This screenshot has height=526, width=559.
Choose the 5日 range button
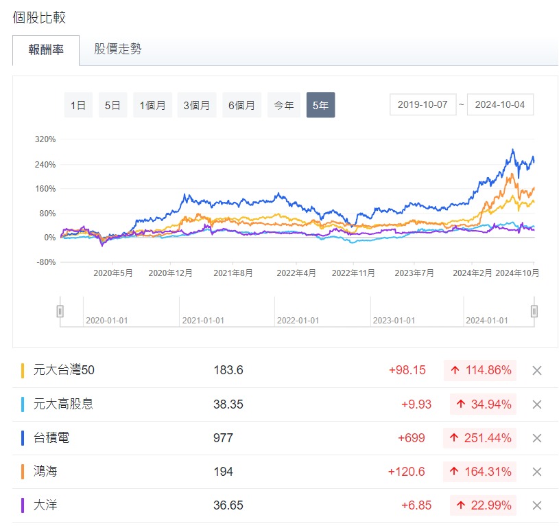112,105
